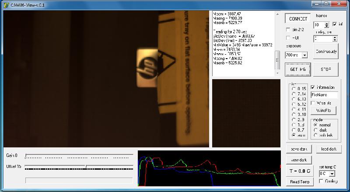Minimize the CAM86-View window

point(317,3)
